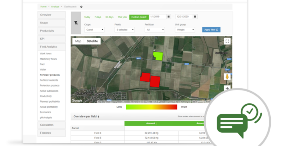Open the Calculators sidebar section
The width and height of the screenshot is (292, 146).
(52, 125)
